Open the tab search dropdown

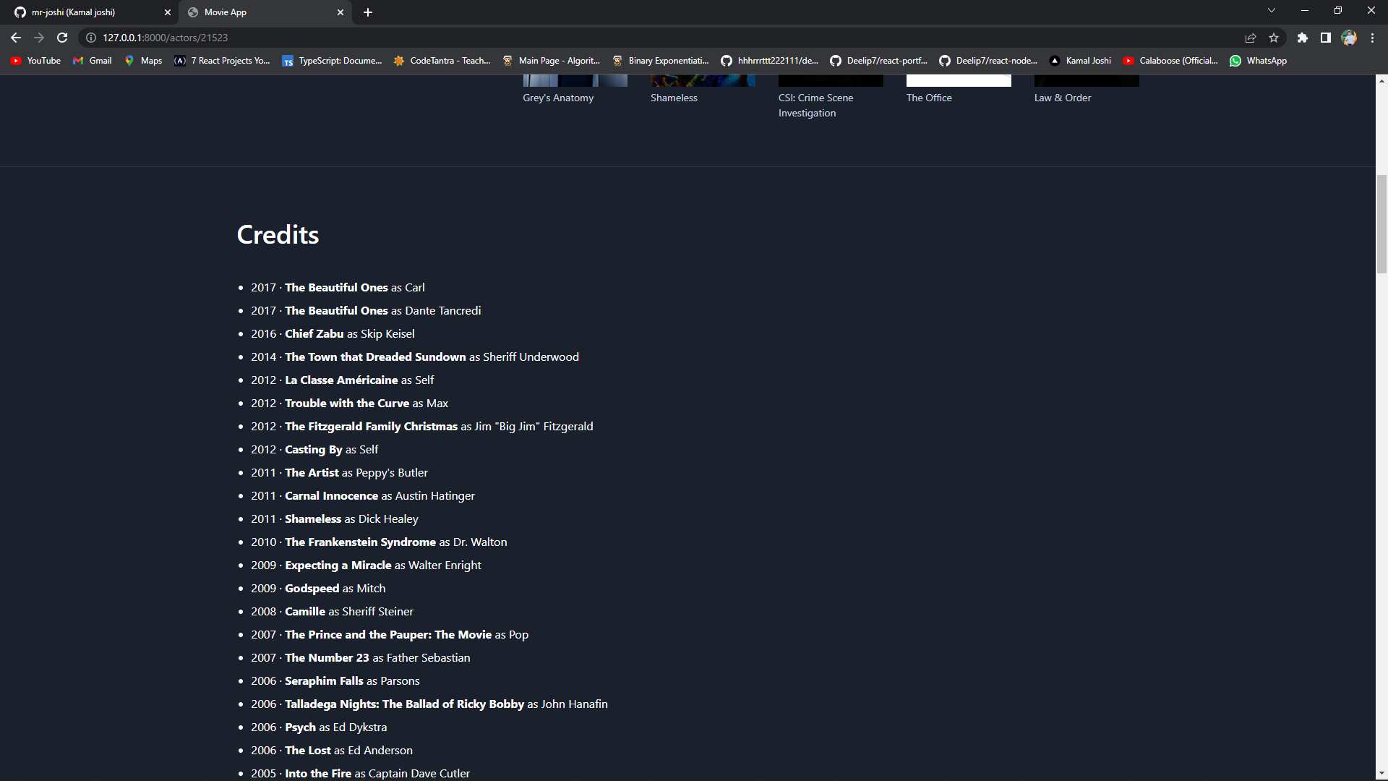(x=1271, y=10)
